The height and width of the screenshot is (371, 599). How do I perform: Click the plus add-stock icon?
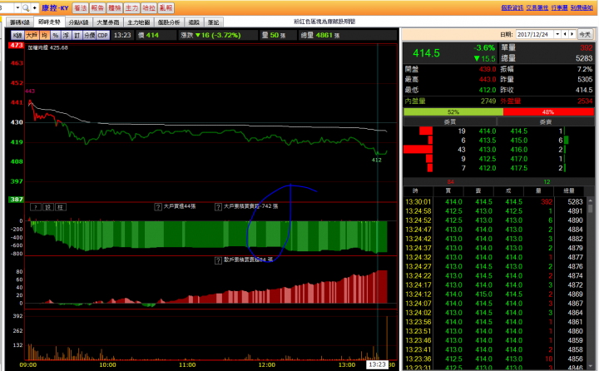34,7
